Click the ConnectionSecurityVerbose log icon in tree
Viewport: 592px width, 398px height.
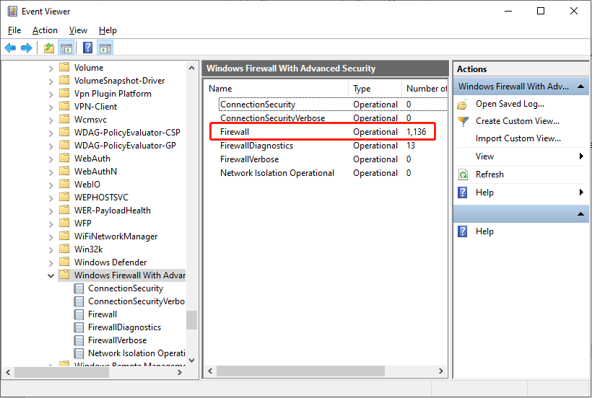coord(79,301)
